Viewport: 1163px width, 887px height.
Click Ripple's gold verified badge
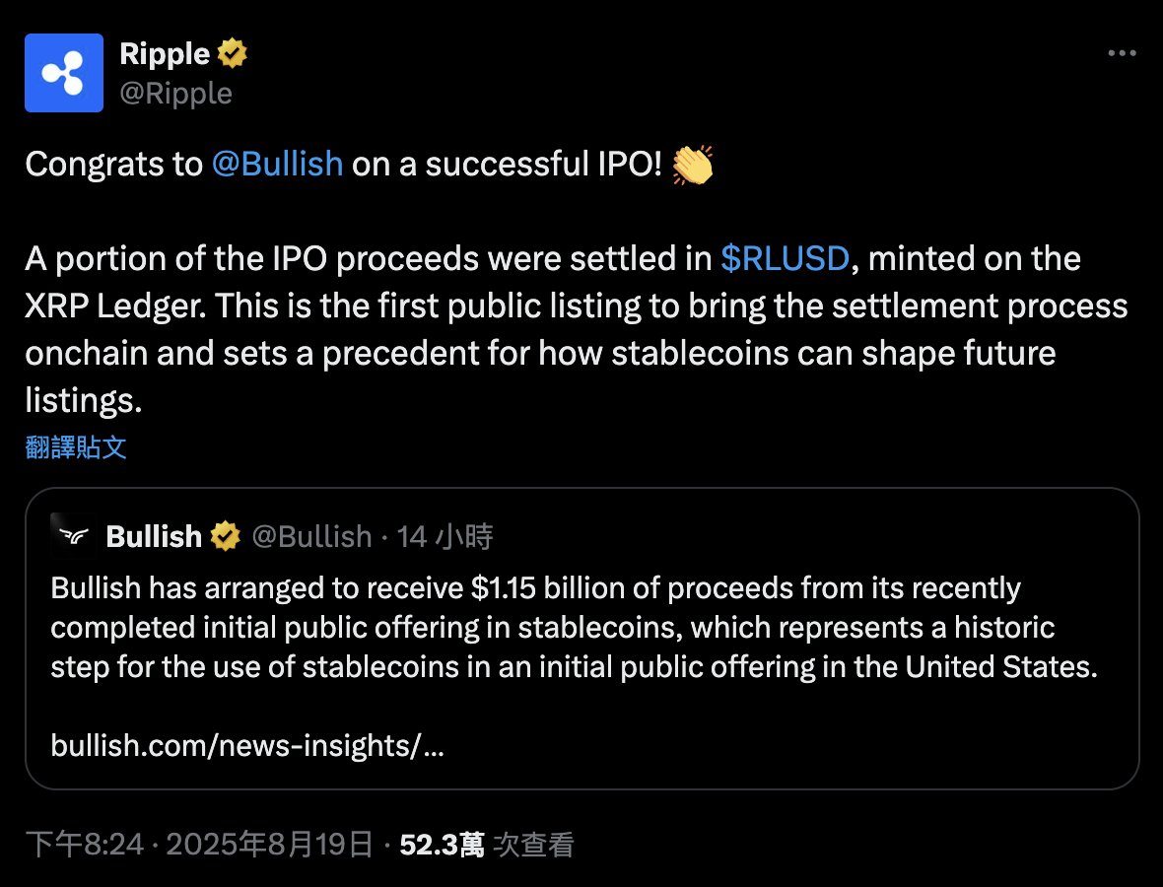(232, 52)
